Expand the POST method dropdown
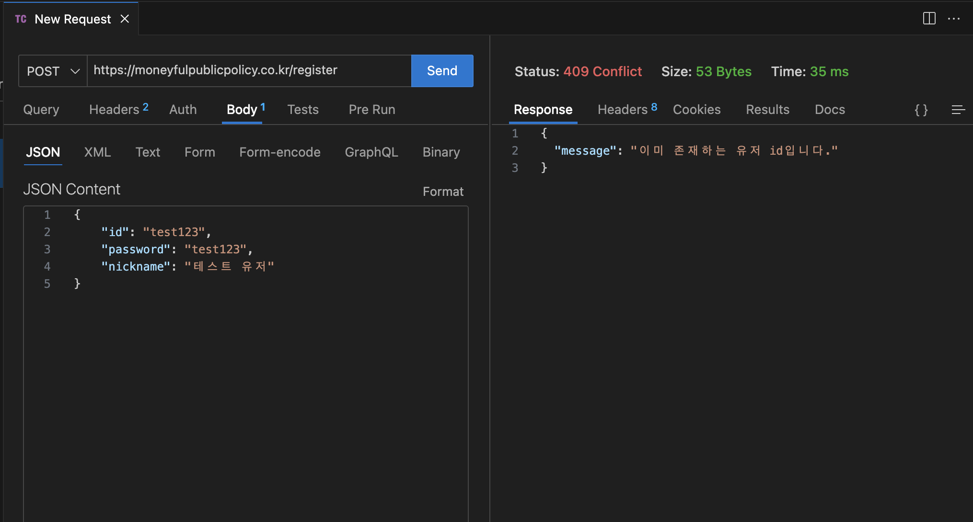The image size is (973, 522). click(53, 71)
